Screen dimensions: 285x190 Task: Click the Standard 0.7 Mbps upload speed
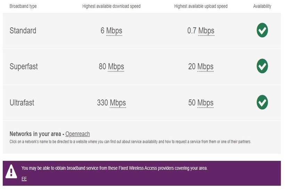pos(201,31)
